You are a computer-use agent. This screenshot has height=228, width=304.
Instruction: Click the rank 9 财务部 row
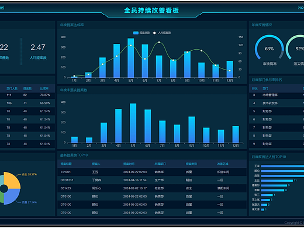[277, 144]
